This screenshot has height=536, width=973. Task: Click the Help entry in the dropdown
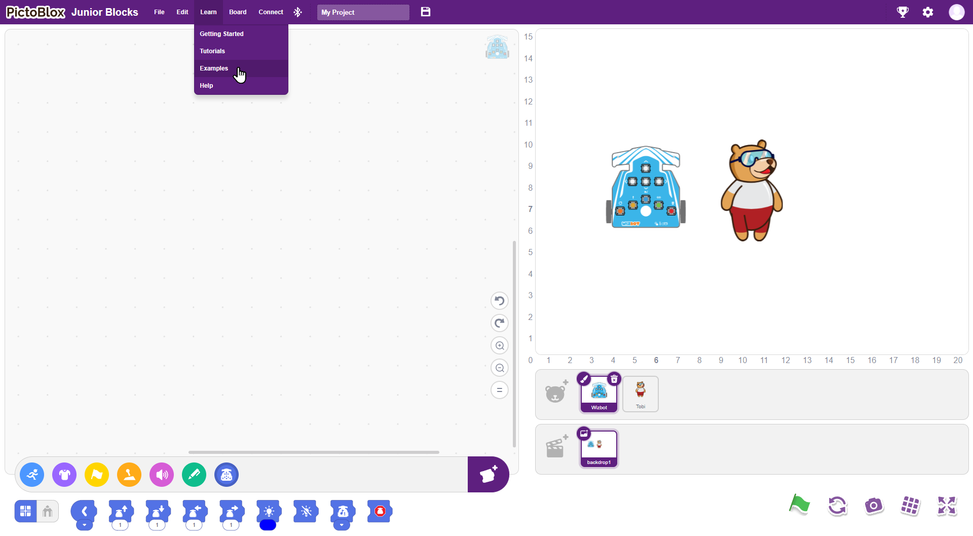[x=206, y=86]
